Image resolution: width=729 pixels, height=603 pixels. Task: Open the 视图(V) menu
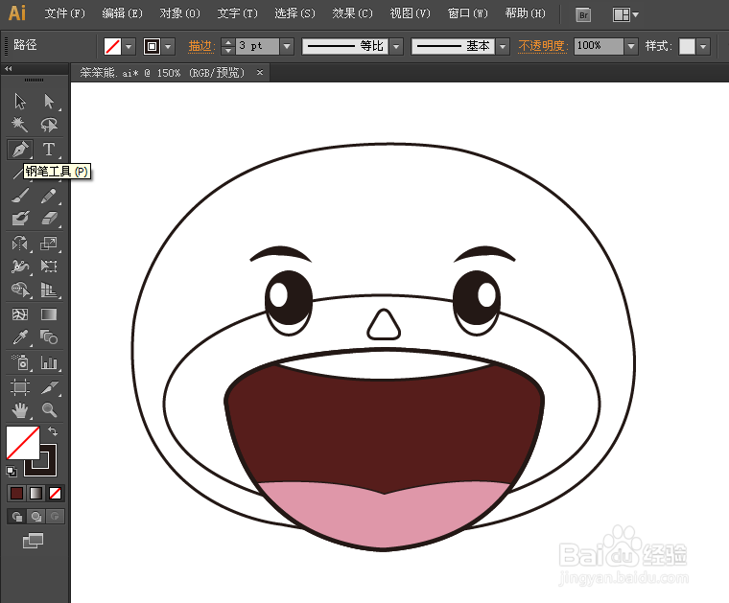tap(411, 13)
